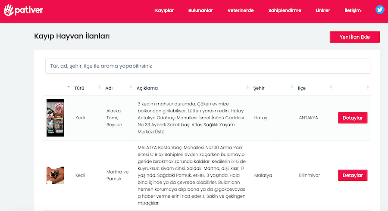
Task: Navigate to Veterinerde section
Action: [241, 10]
